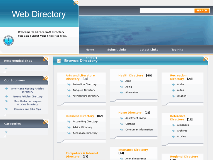
Task: Open the Arts and Literature Directory category
Action: tap(80, 77)
